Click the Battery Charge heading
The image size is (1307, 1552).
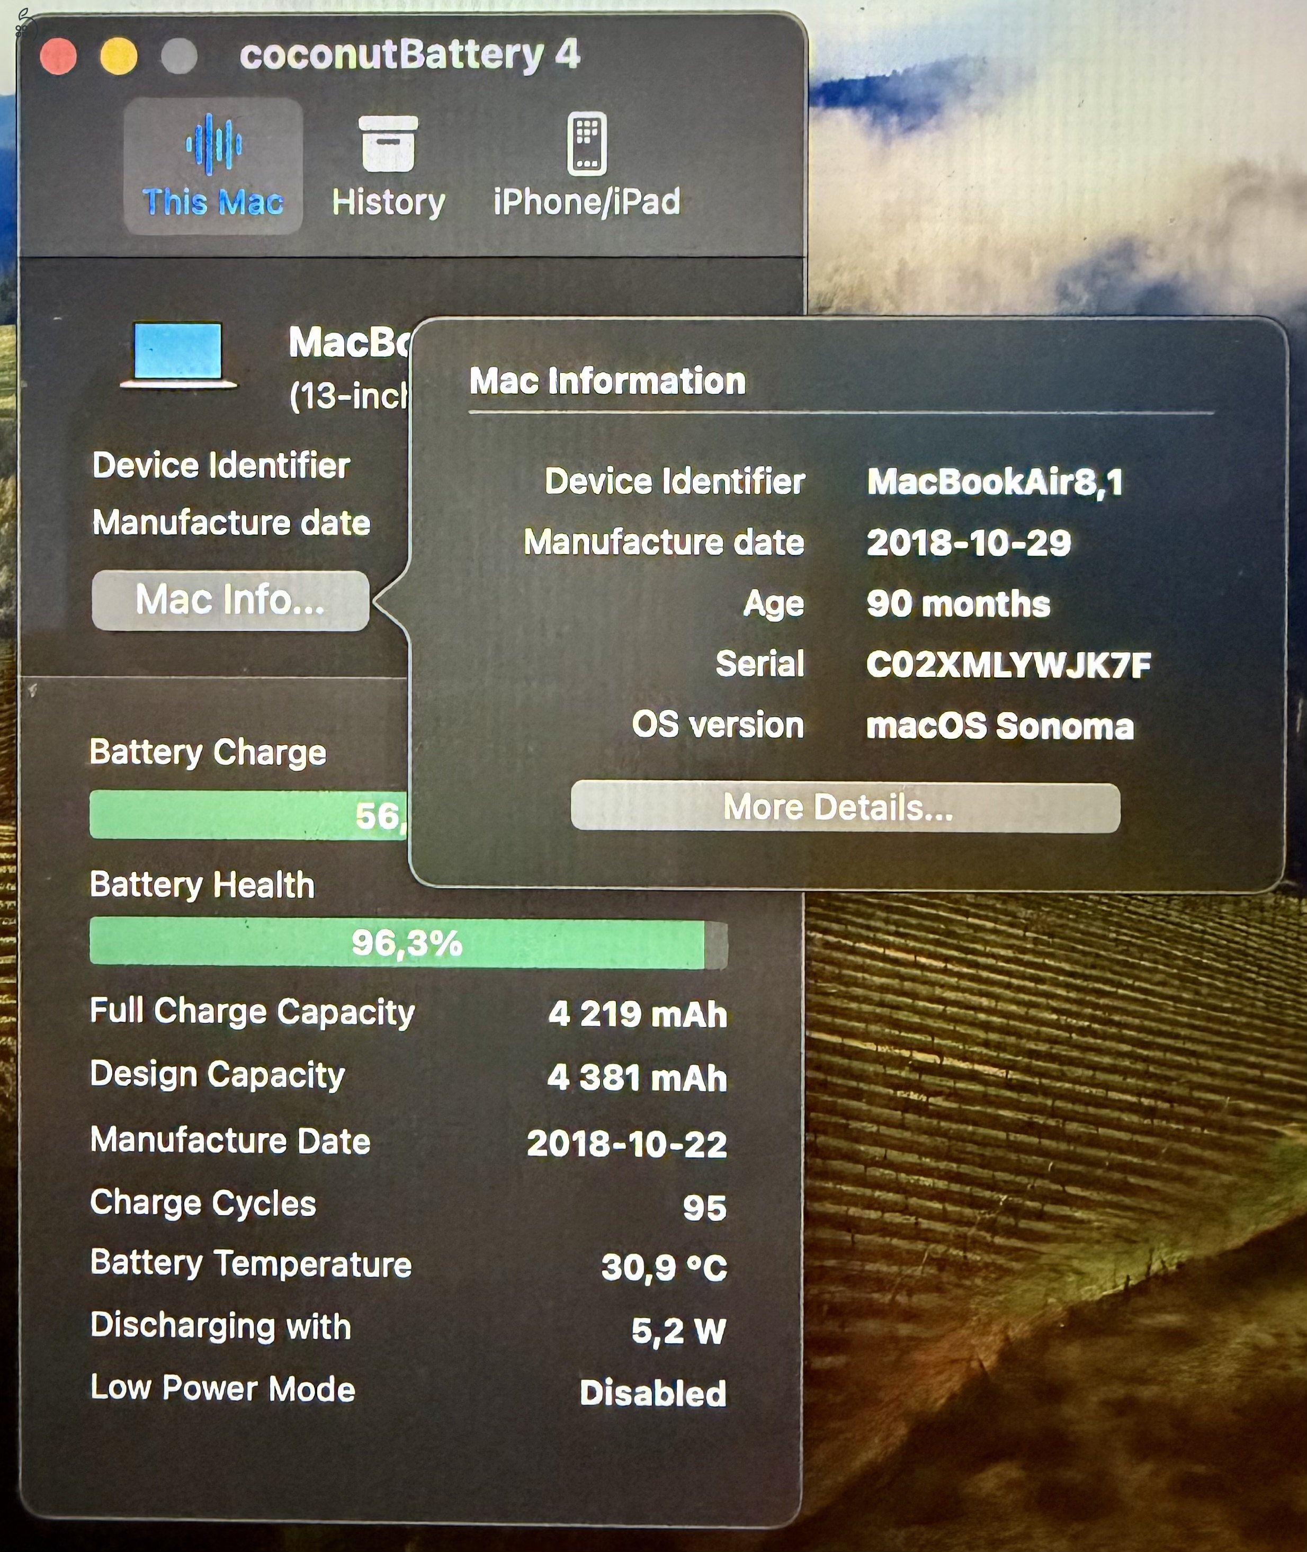[x=208, y=752]
